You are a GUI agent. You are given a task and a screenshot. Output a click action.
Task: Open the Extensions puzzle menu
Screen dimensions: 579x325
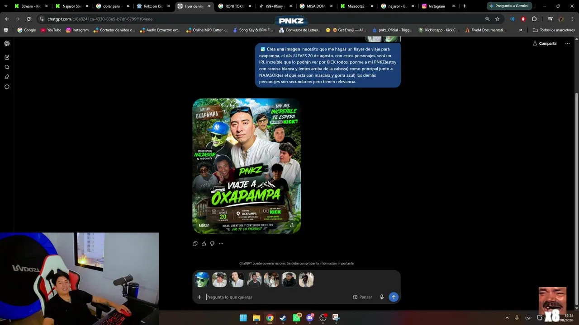click(x=534, y=19)
